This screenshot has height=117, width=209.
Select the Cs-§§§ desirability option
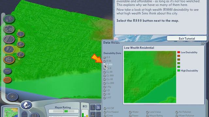tap(109, 76)
